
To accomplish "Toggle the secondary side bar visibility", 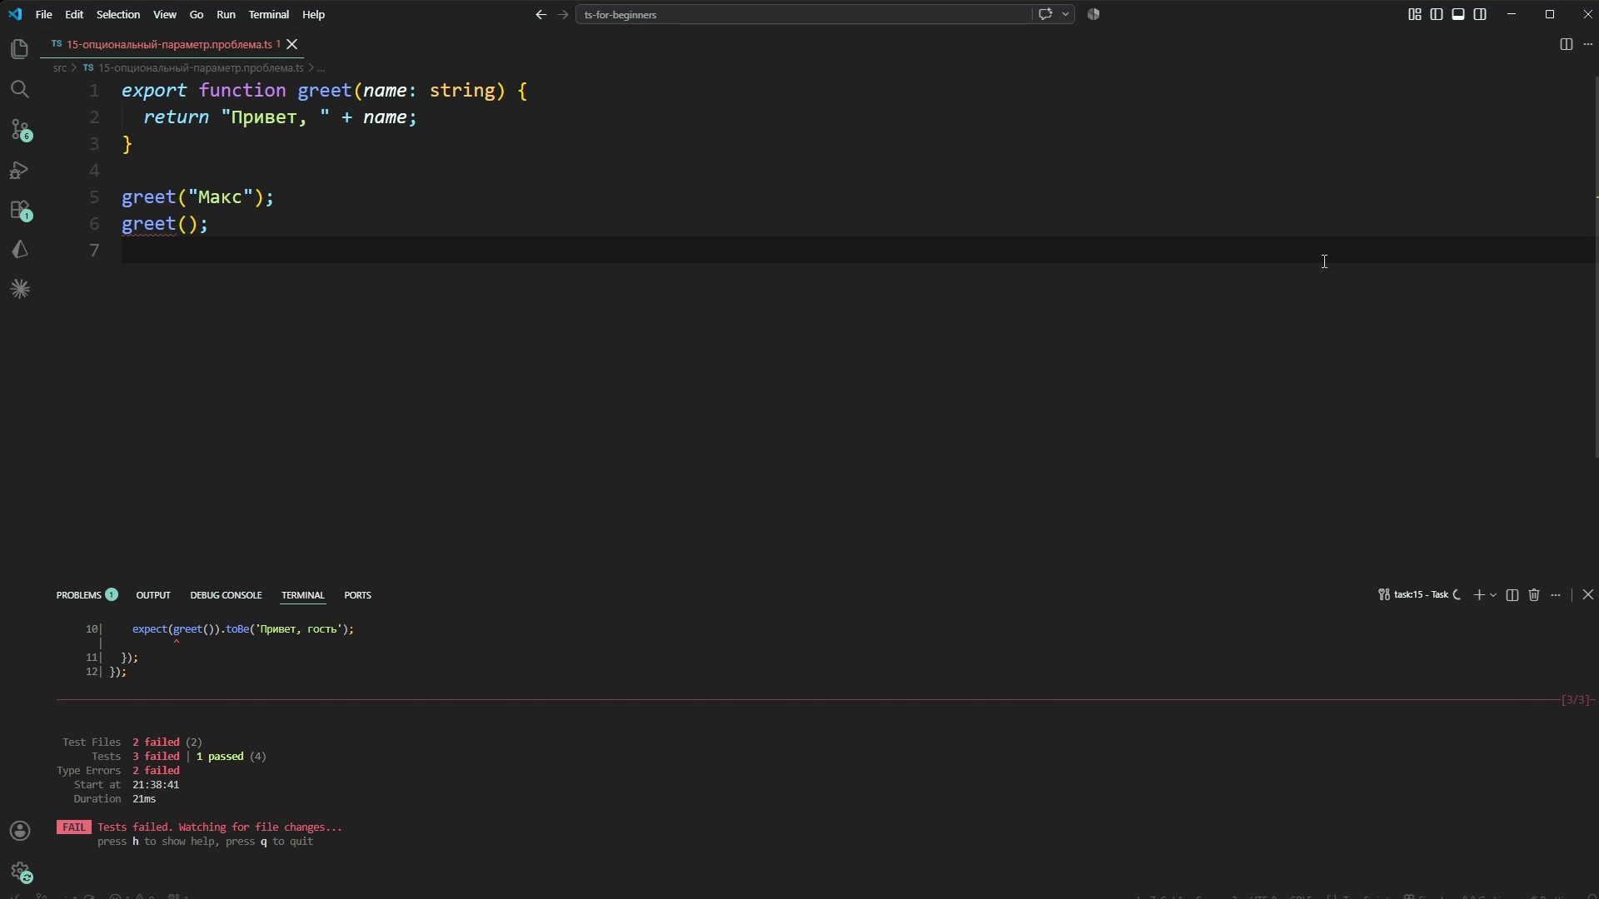I will pyautogui.click(x=1480, y=14).
